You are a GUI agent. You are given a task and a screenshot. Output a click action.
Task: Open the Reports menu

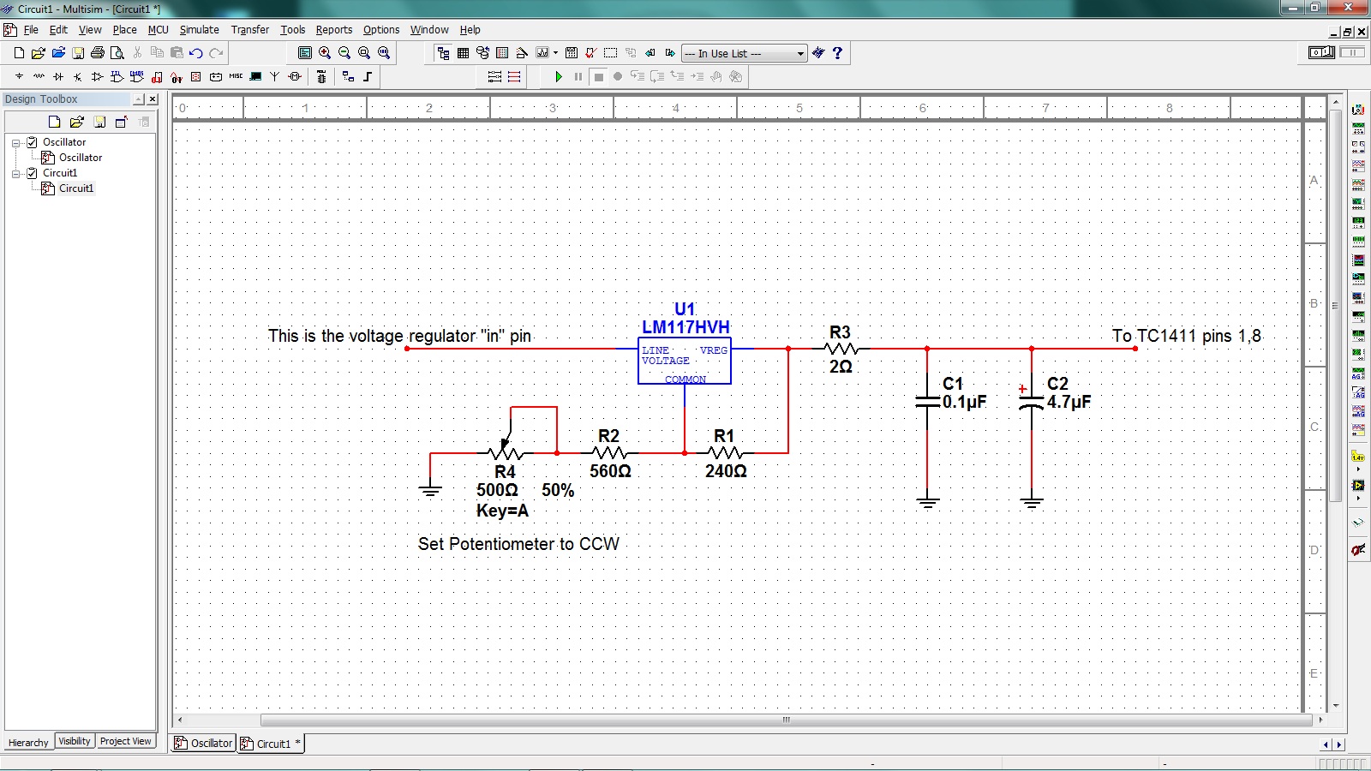333,29
